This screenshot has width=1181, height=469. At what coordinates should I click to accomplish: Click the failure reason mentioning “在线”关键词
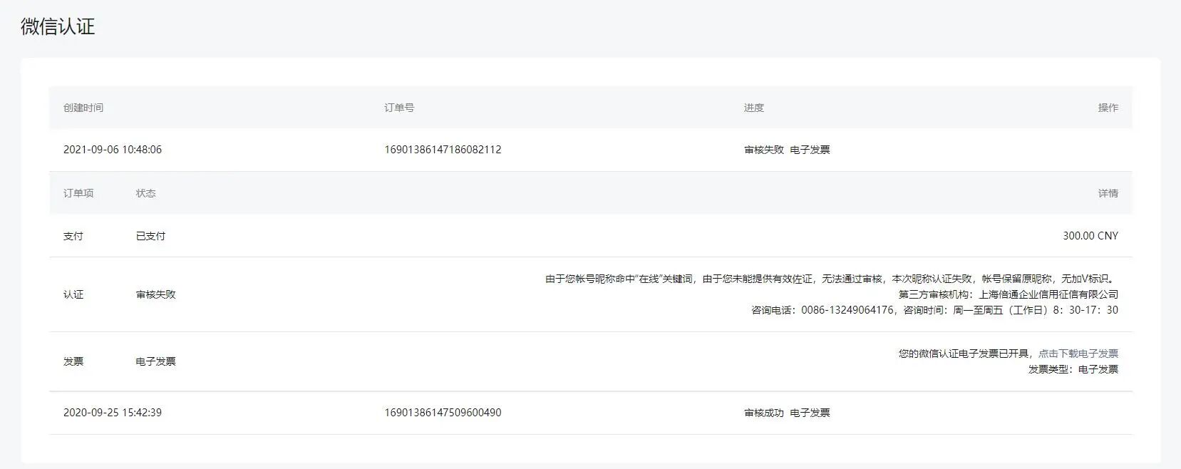[832, 279]
